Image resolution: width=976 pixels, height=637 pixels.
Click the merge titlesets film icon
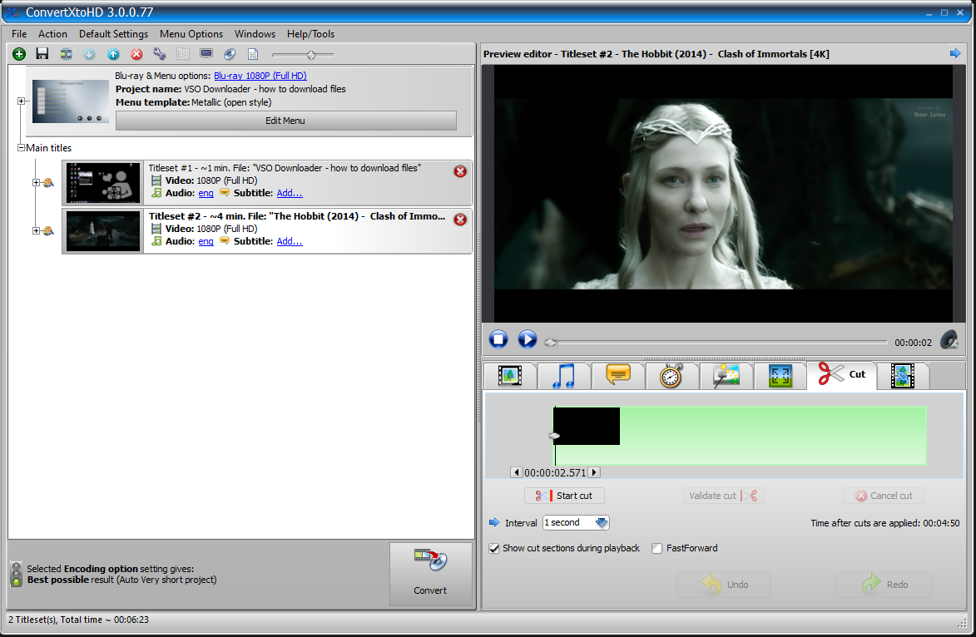66,54
